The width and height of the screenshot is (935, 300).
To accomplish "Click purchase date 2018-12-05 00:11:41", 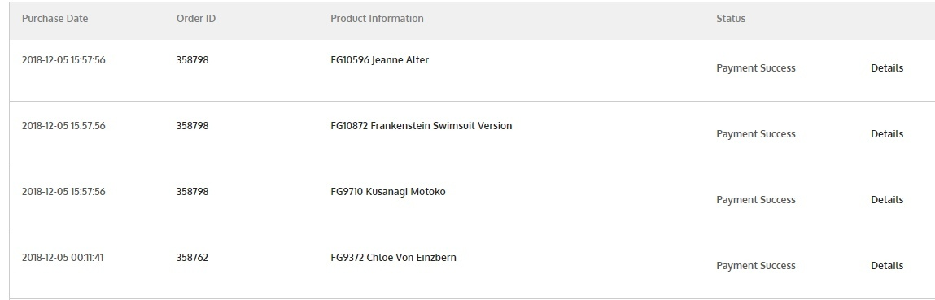I will pyautogui.click(x=63, y=258).
